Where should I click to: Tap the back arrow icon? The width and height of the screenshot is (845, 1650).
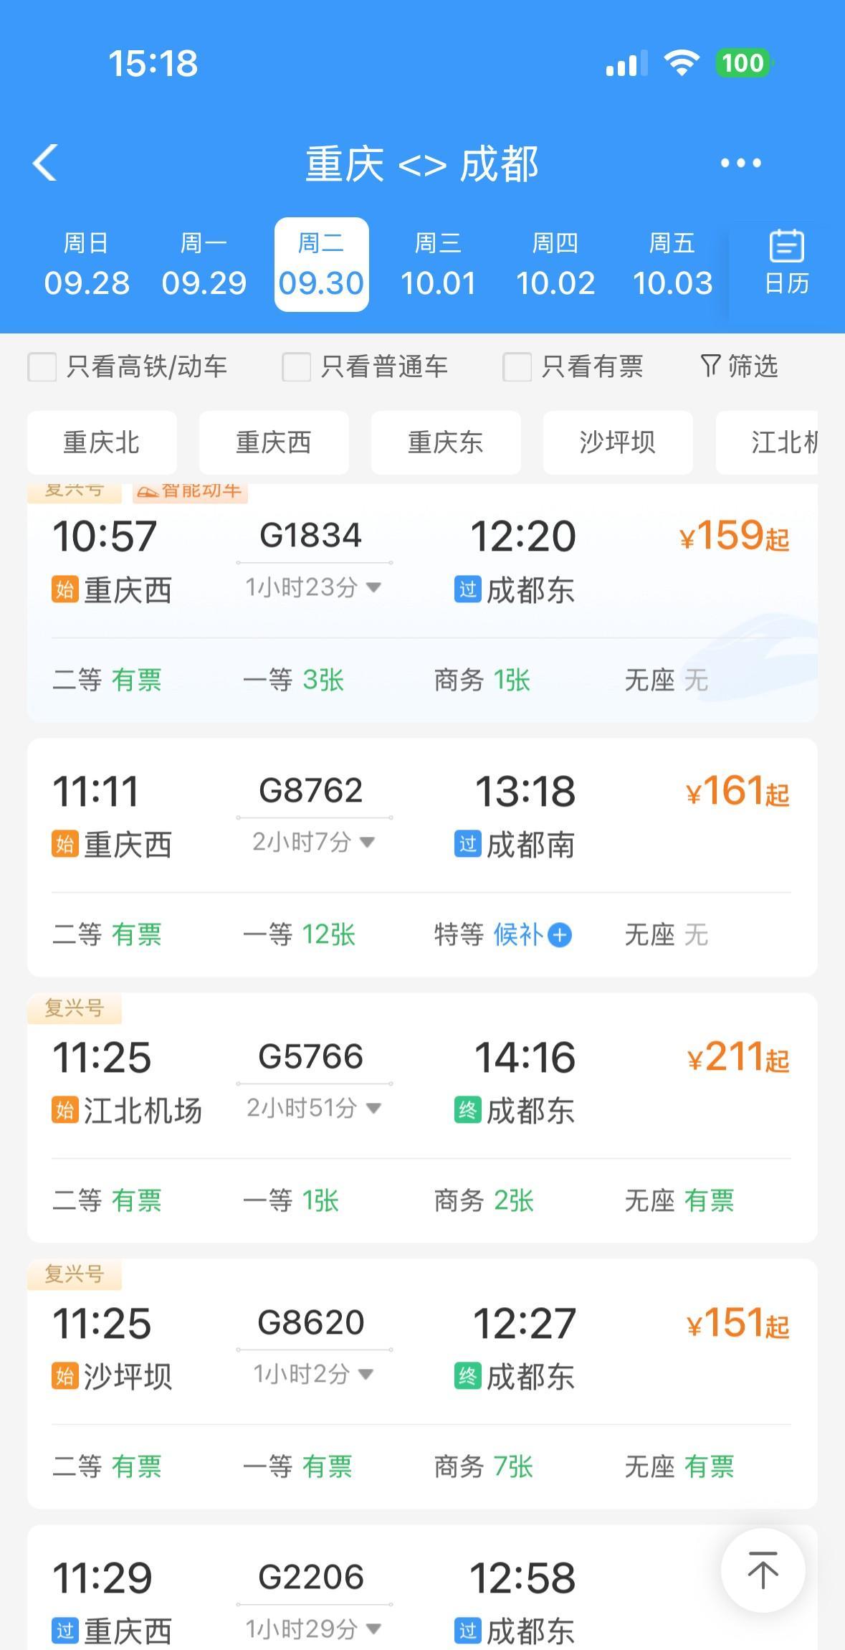click(x=45, y=163)
